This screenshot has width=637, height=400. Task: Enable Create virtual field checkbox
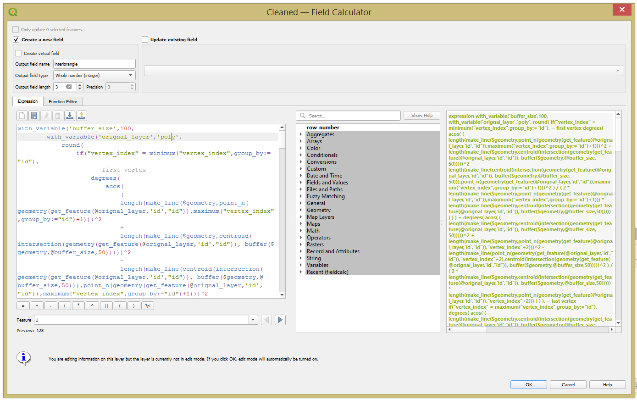(18, 53)
